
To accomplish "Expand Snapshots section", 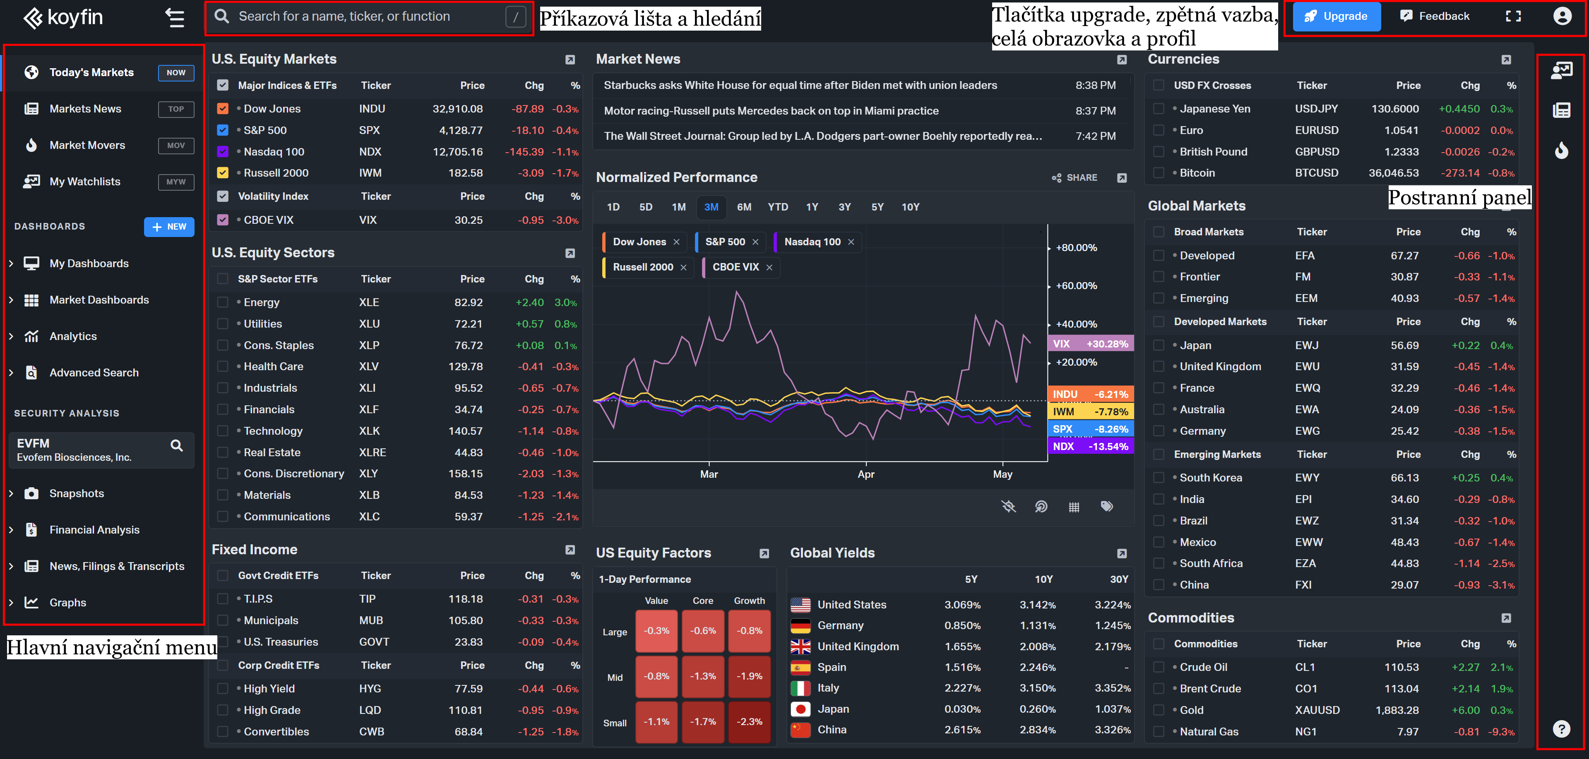I will coord(11,494).
